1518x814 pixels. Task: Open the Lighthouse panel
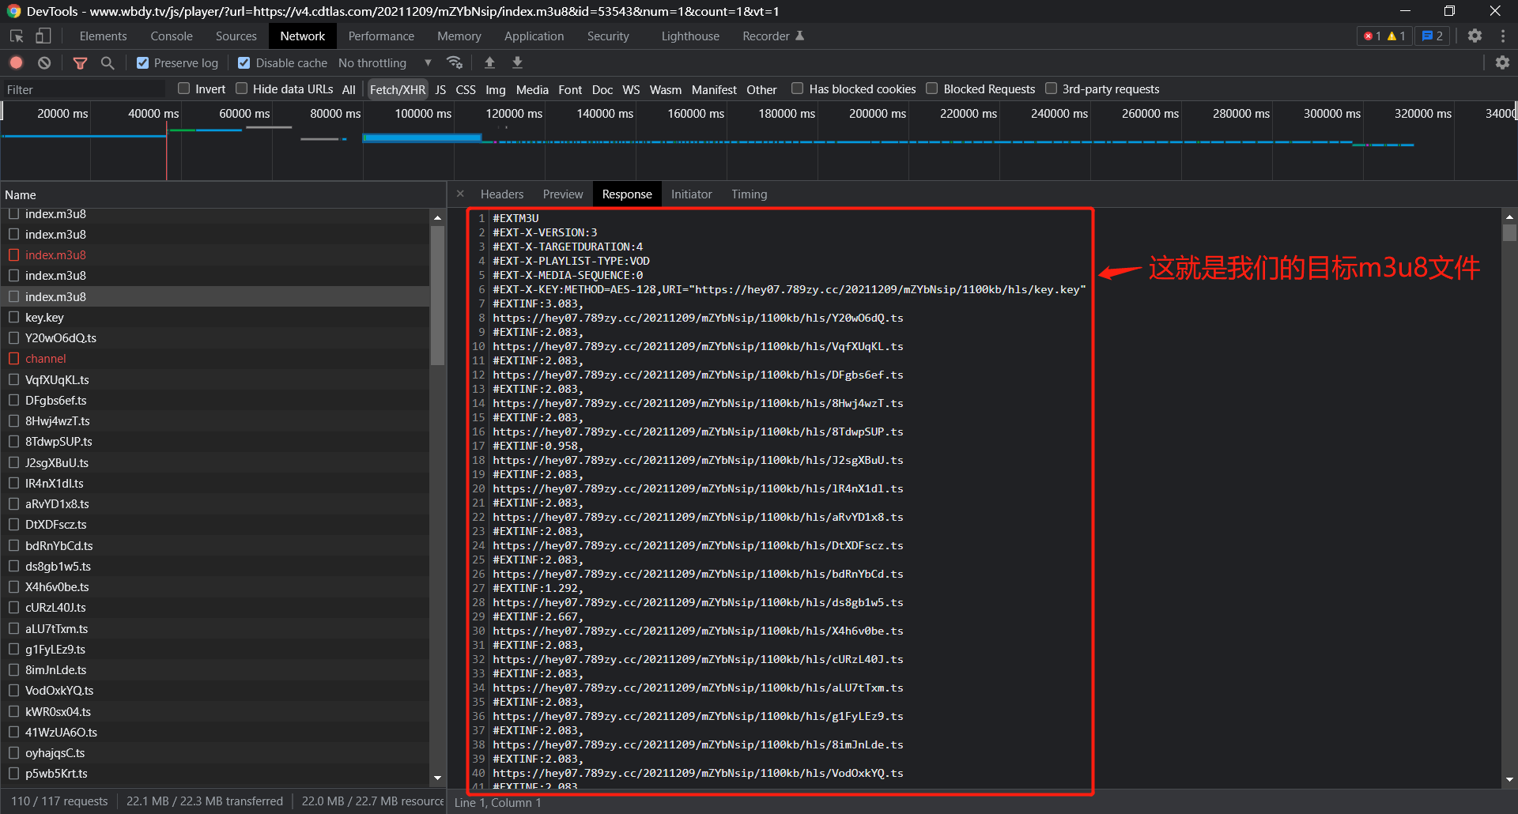click(690, 36)
